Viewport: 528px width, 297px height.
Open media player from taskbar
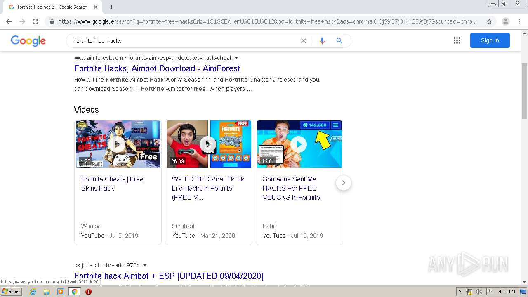pos(61,292)
